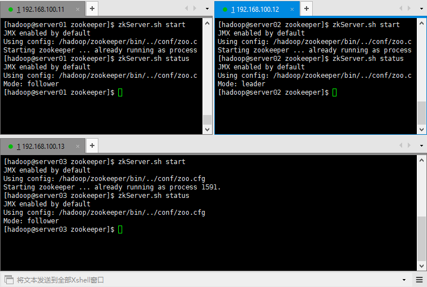Click 'Mode: leader' in server02 terminal
This screenshot has height=287, width=427.
241,84
